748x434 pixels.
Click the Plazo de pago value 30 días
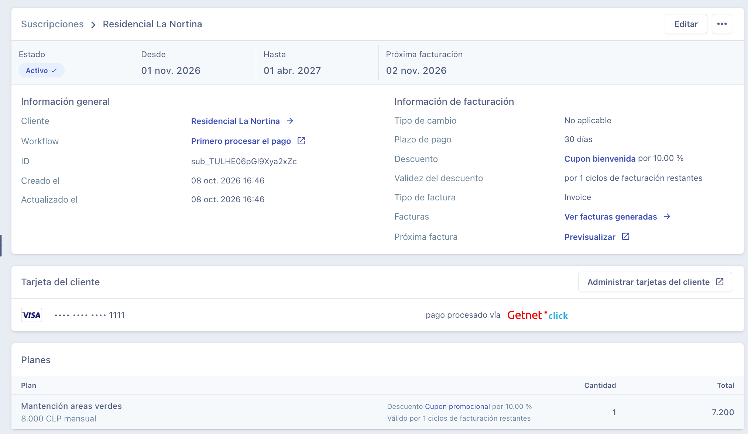click(579, 139)
